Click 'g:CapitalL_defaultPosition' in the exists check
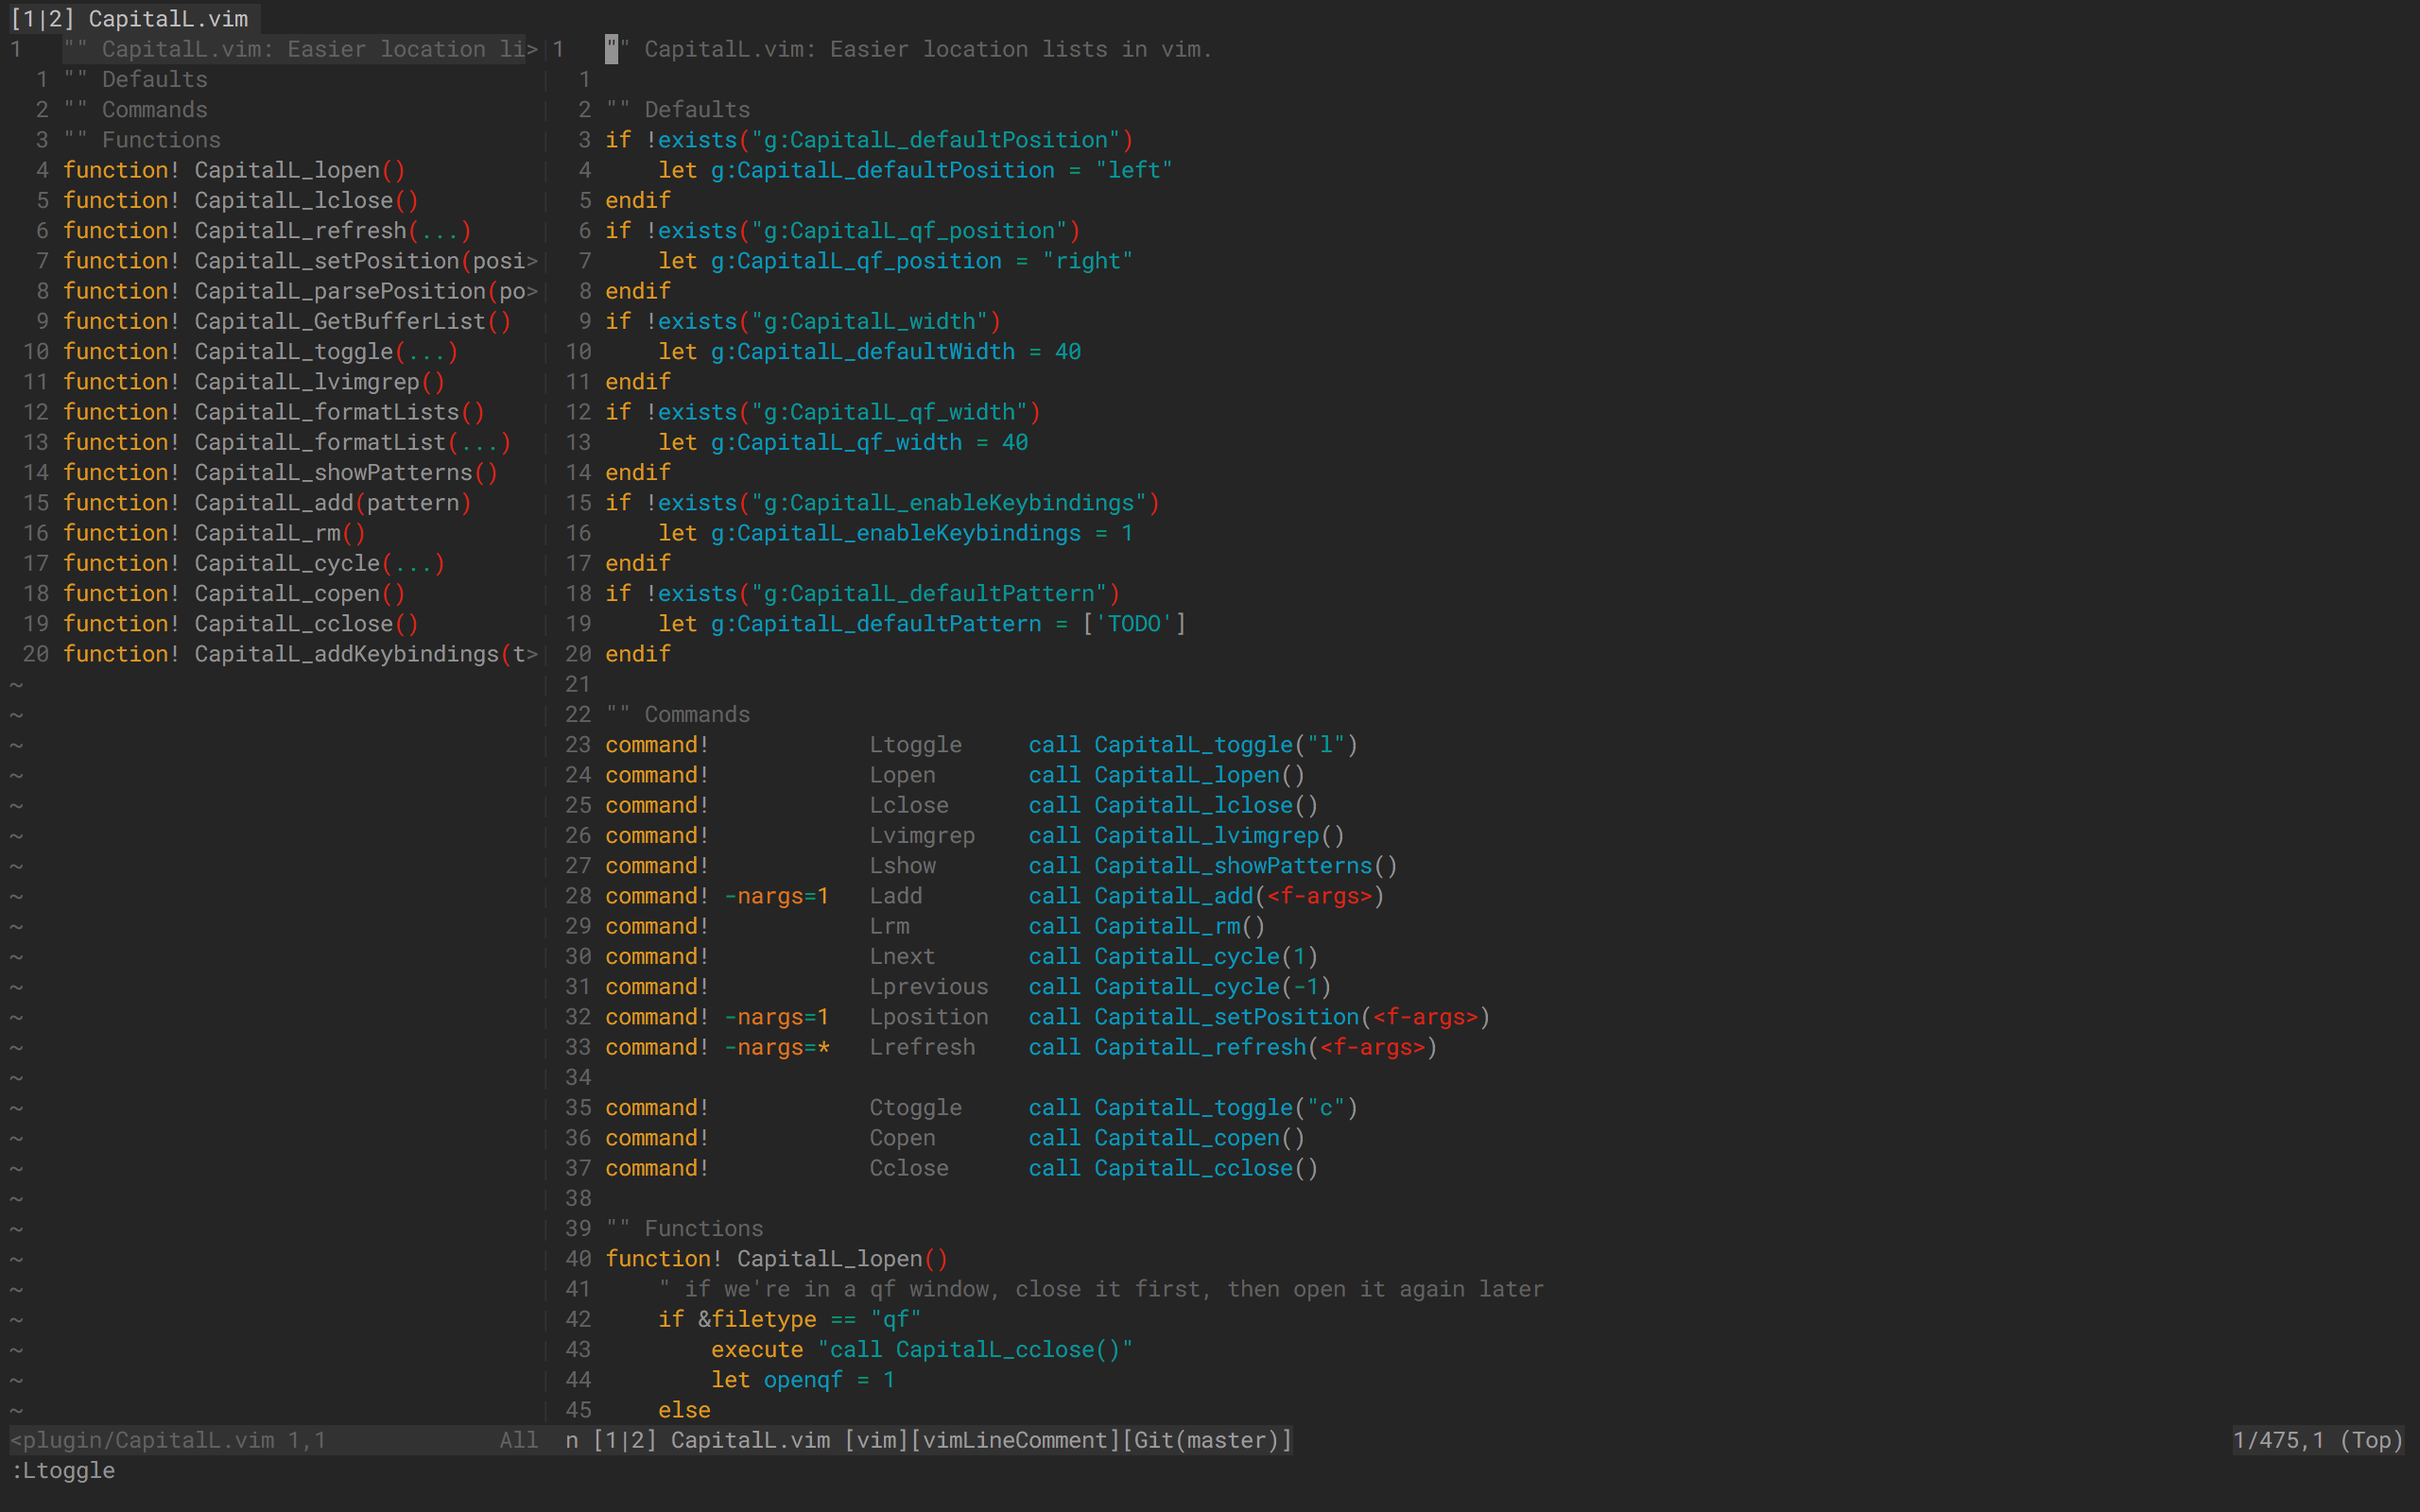This screenshot has height=1512, width=2420. tap(935, 139)
